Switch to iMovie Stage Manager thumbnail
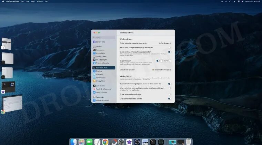262x145 pixels. pos(8,87)
